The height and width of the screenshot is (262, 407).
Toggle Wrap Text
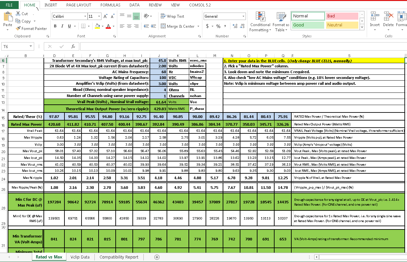point(172,16)
